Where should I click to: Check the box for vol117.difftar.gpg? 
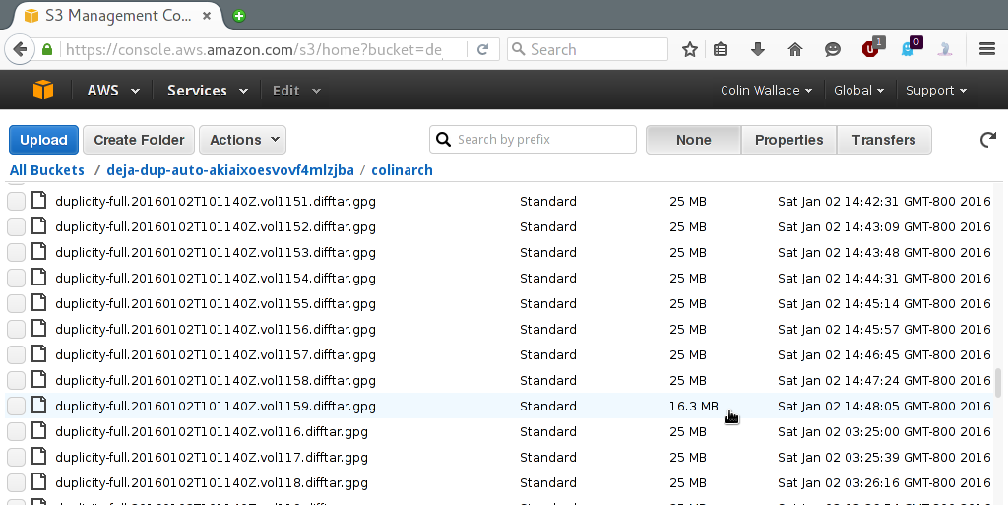coord(16,457)
